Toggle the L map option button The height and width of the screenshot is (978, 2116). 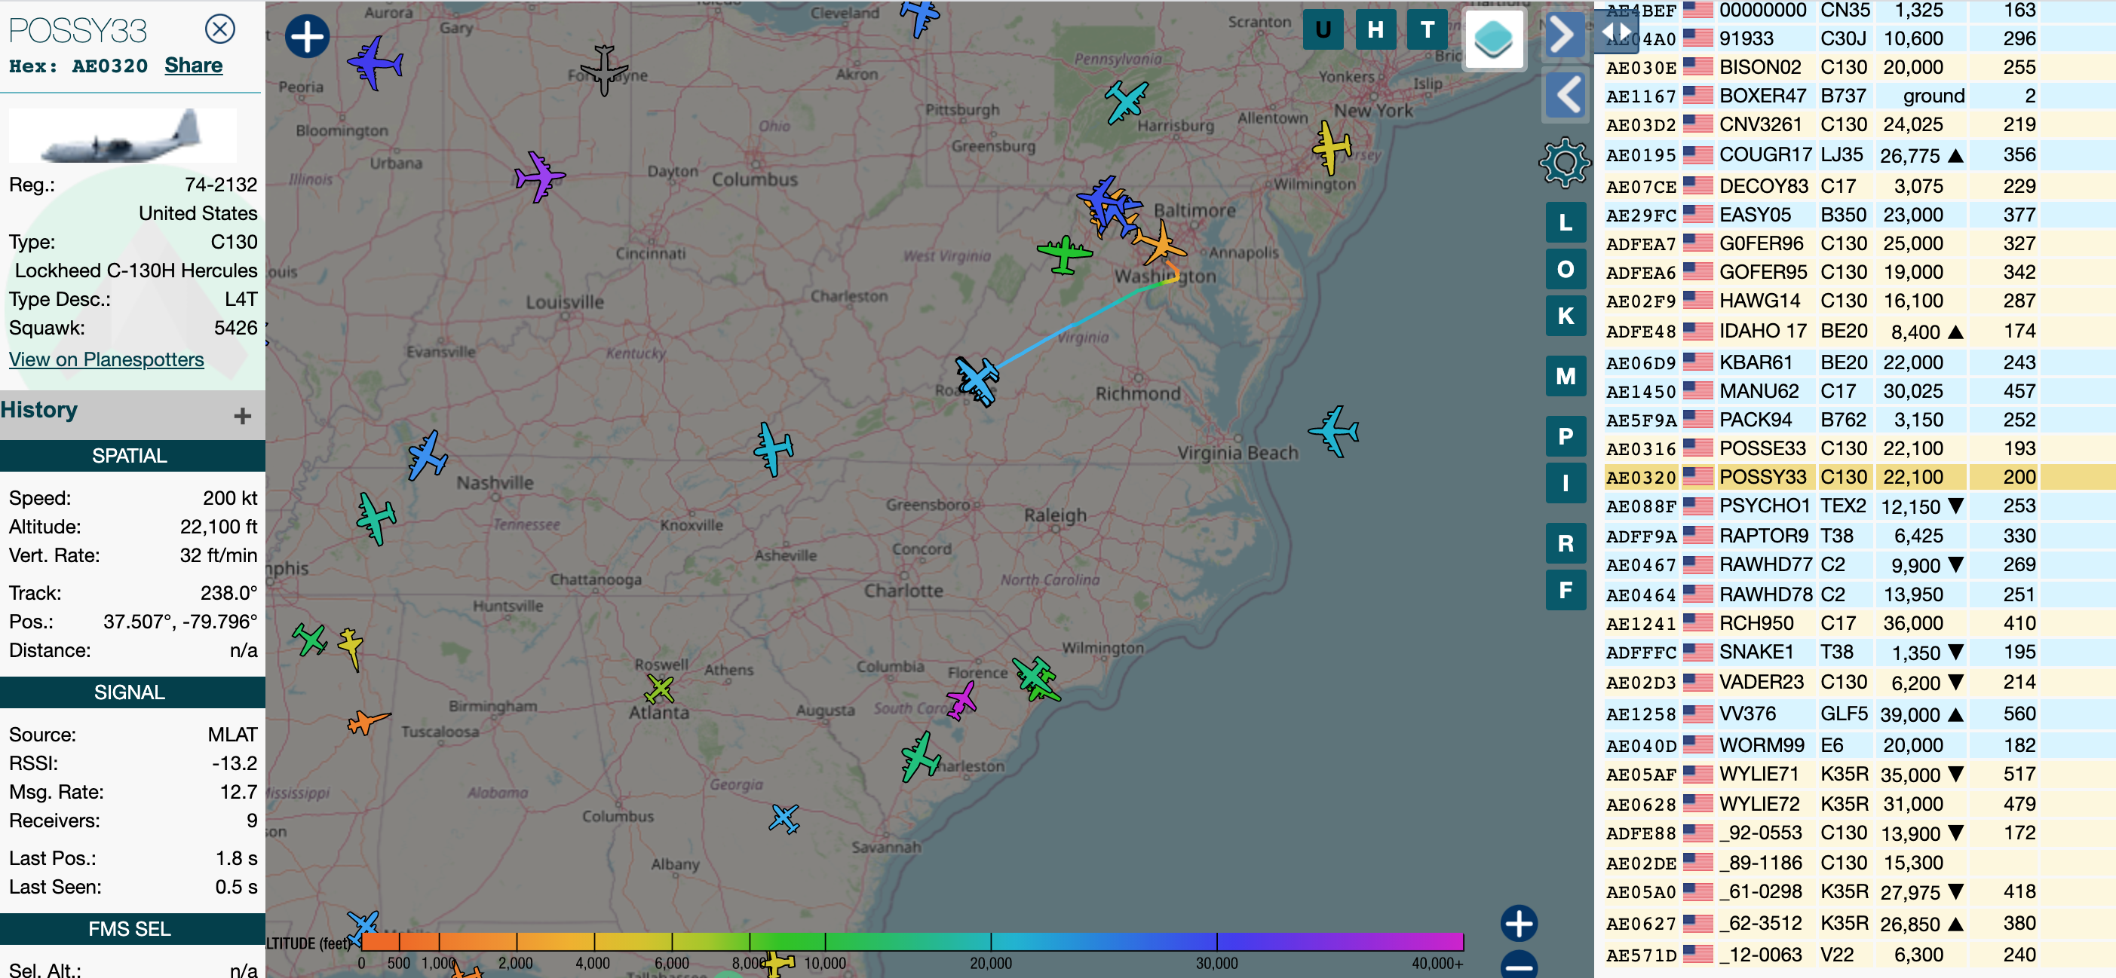coord(1566,222)
